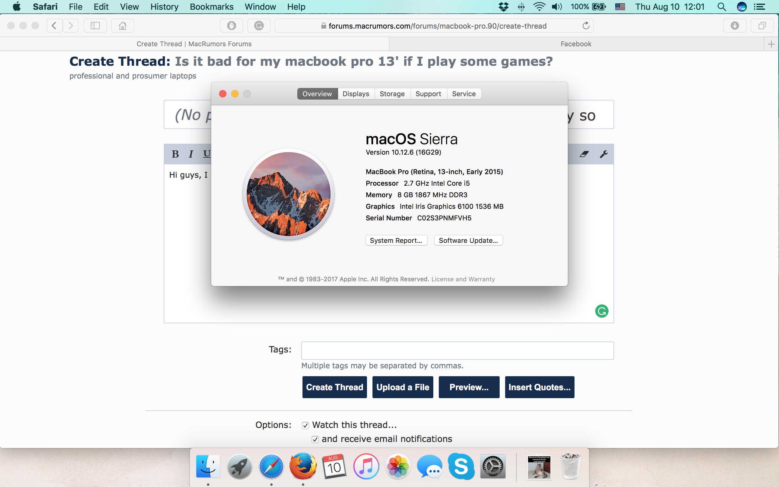The image size is (779, 487).
Task: Click the hand-shaped blocker extension icon
Action: click(232, 26)
